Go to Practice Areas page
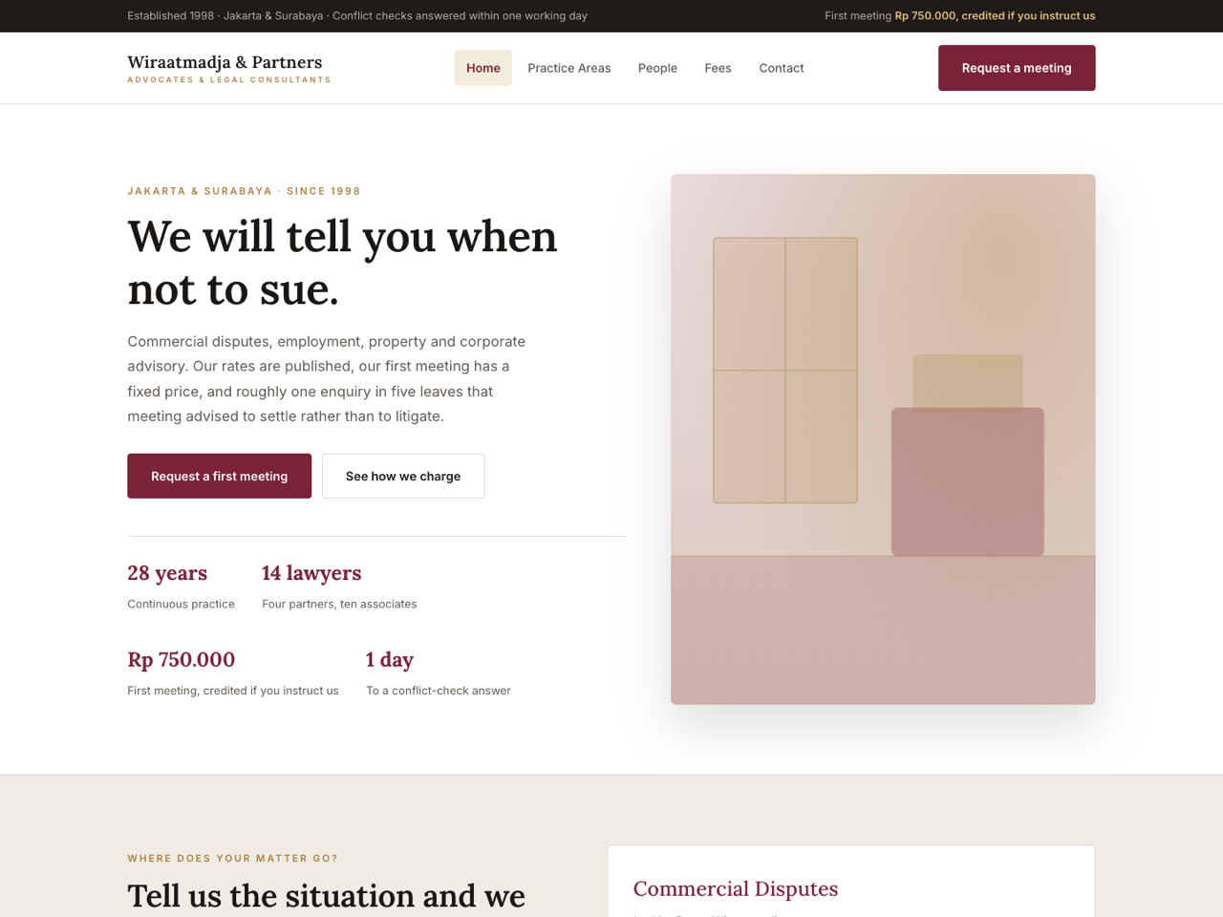This screenshot has width=1223, height=917. click(569, 68)
